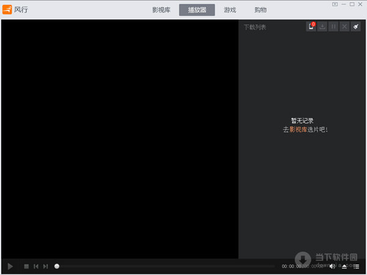Click the 00:00:00 playback time display
Viewport: 367px width, 275px height.
(292, 266)
